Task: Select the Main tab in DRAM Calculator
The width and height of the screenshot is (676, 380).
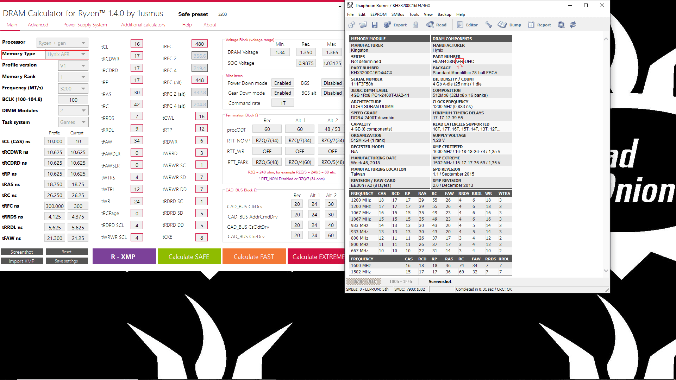Action: coord(12,25)
